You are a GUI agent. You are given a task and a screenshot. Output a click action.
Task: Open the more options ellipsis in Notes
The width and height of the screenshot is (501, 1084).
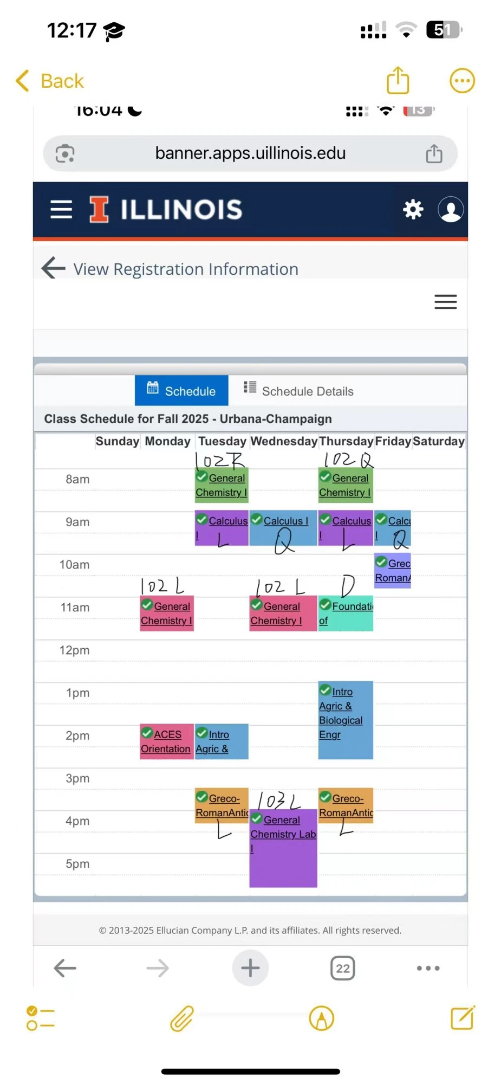pos(462,80)
